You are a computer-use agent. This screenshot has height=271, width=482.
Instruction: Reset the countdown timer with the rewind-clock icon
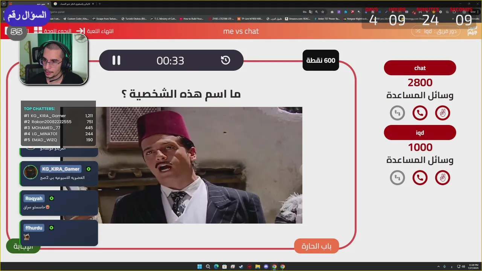point(226,60)
